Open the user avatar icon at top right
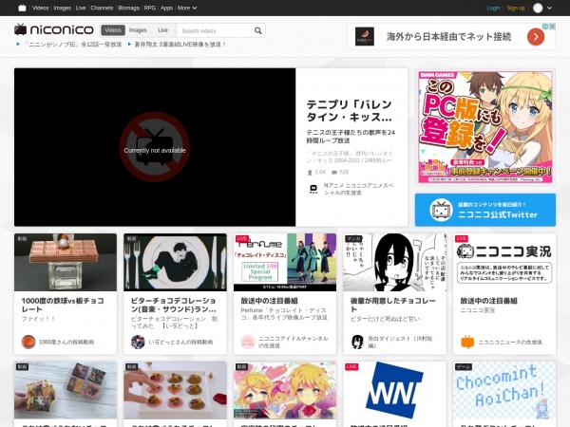The image size is (570, 427). (x=539, y=8)
